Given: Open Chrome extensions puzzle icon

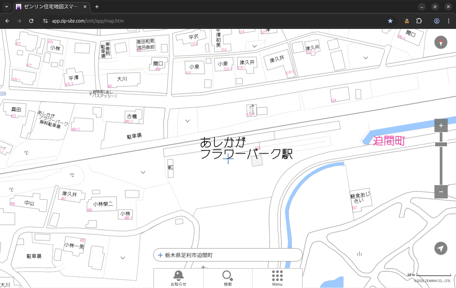Looking at the screenshot, I should point(419,21).
